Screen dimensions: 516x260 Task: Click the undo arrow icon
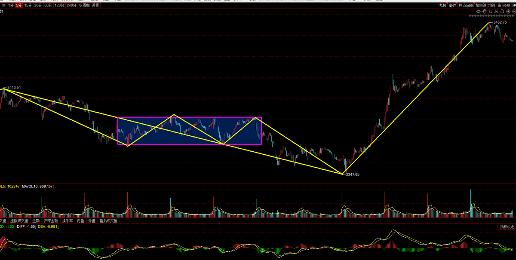point(490,11)
